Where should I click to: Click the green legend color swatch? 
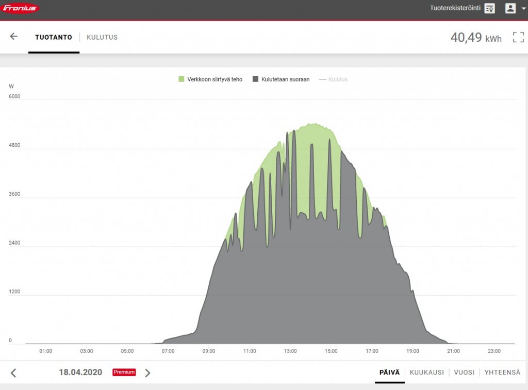[x=181, y=79]
